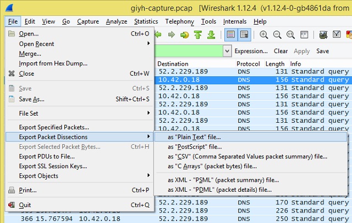Open the Tools menu
The image size is (352, 223).
click(208, 21)
